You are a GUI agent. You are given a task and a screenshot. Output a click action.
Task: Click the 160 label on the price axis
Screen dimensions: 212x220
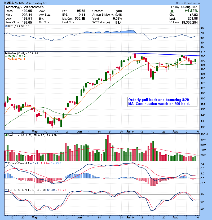coord(203,99)
